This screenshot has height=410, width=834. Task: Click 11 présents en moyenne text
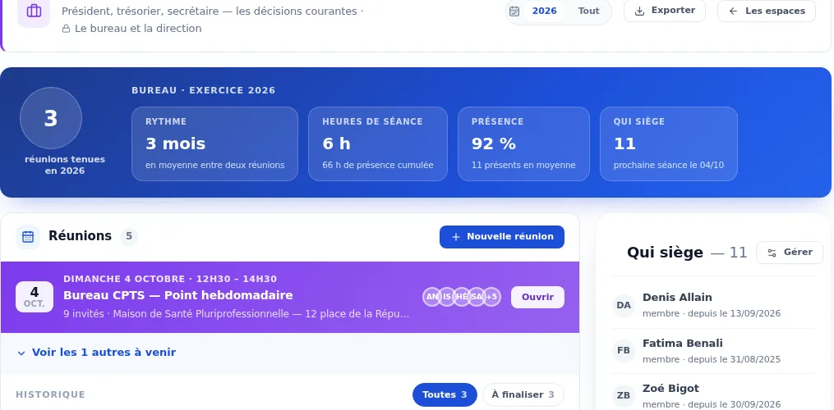(523, 165)
